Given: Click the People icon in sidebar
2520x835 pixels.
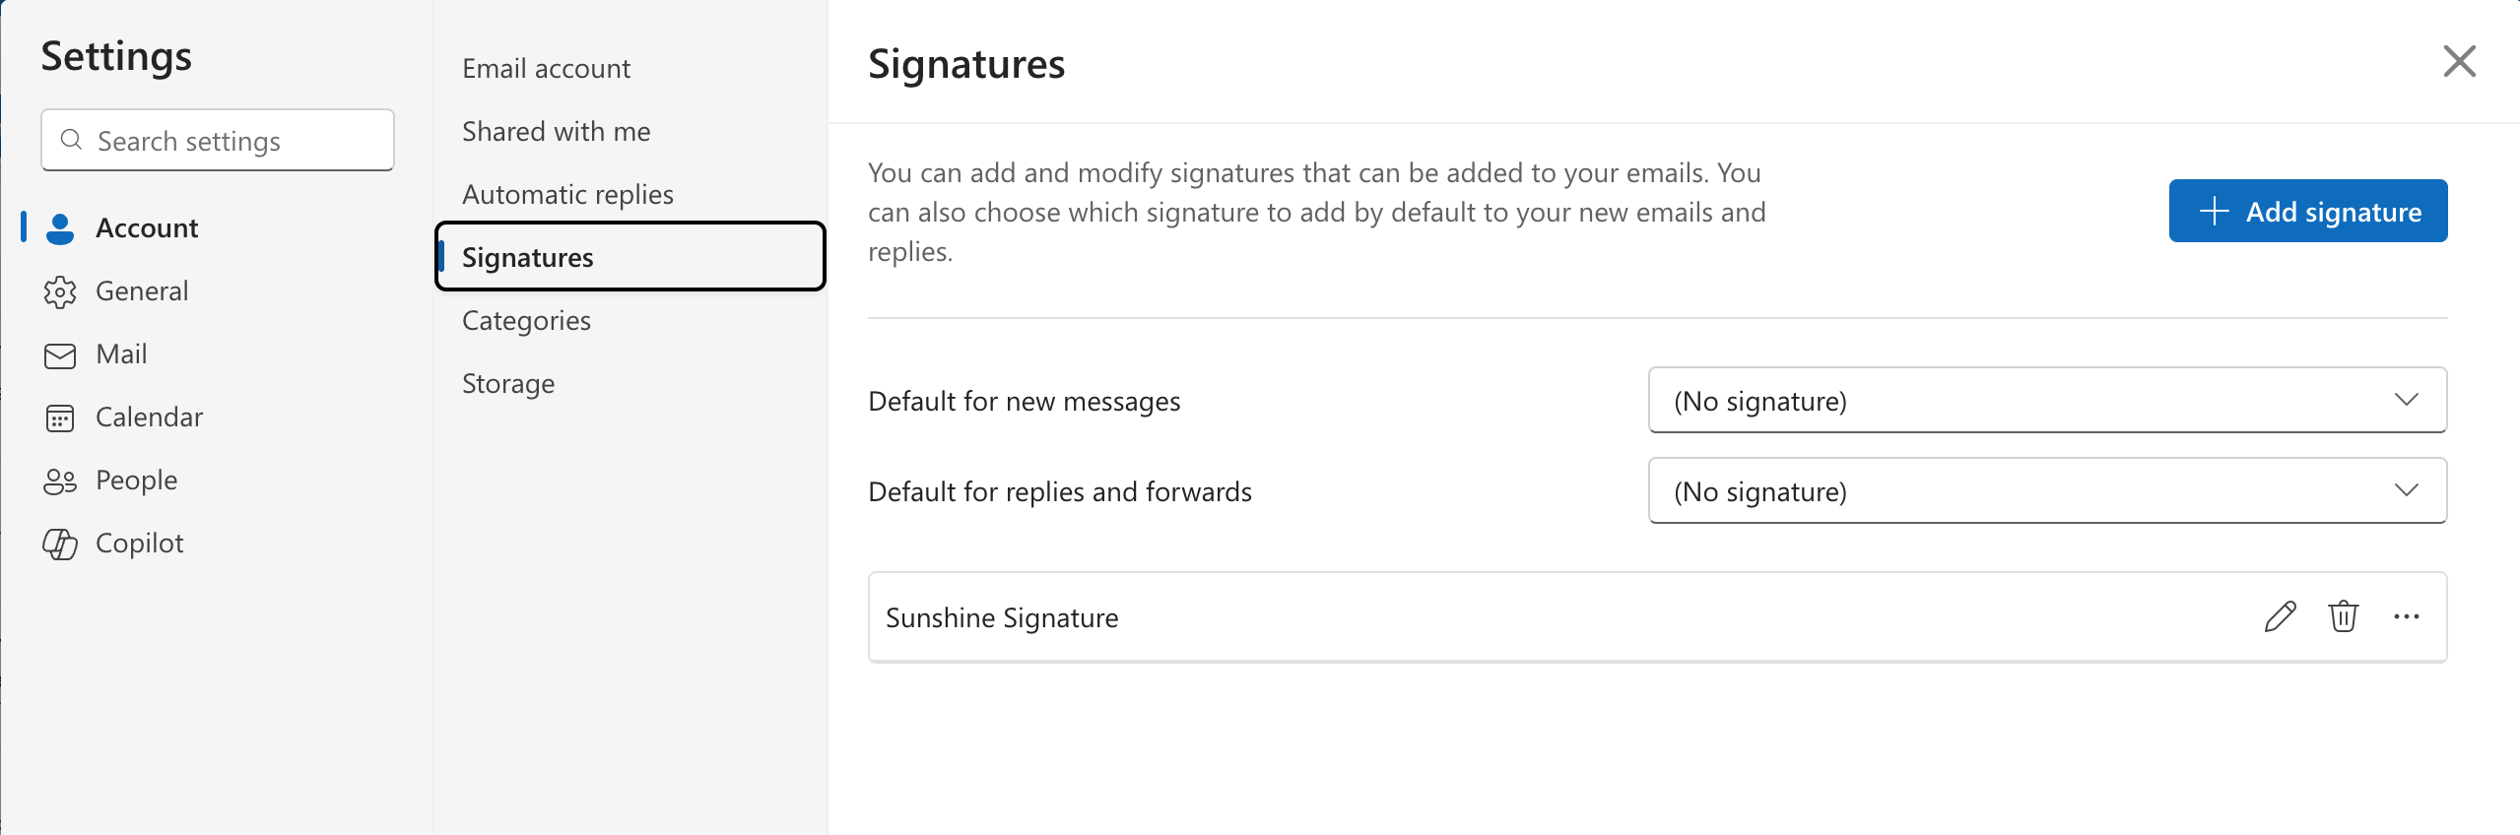Looking at the screenshot, I should 60,481.
